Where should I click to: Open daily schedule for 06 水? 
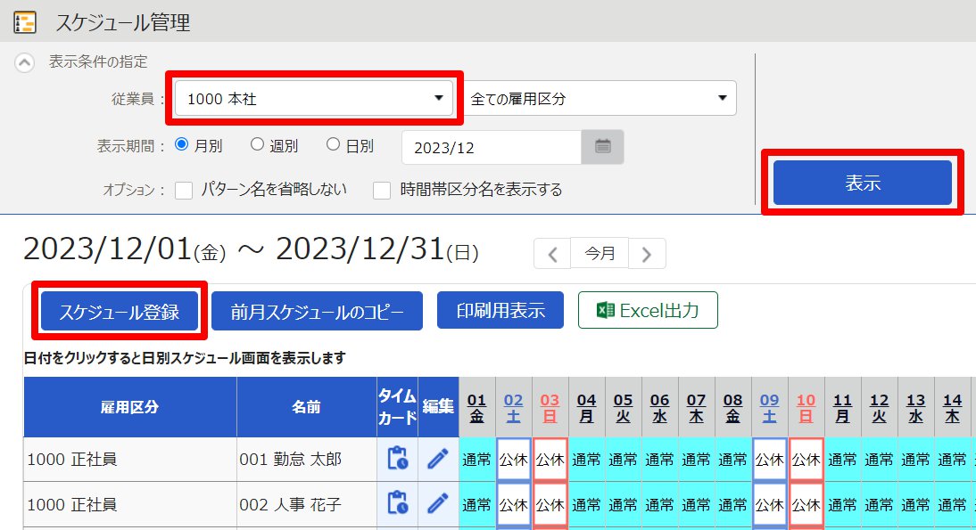(660, 408)
